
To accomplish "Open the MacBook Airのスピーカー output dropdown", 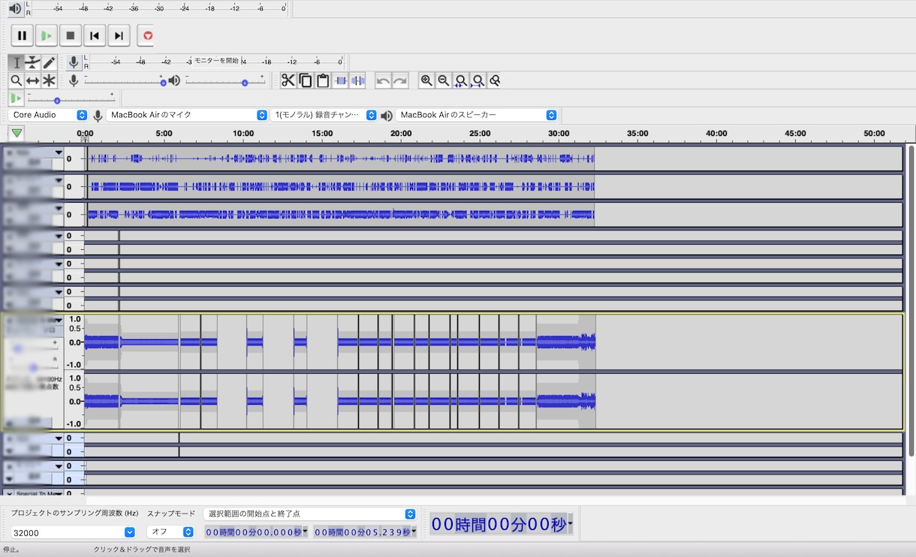I will (477, 115).
